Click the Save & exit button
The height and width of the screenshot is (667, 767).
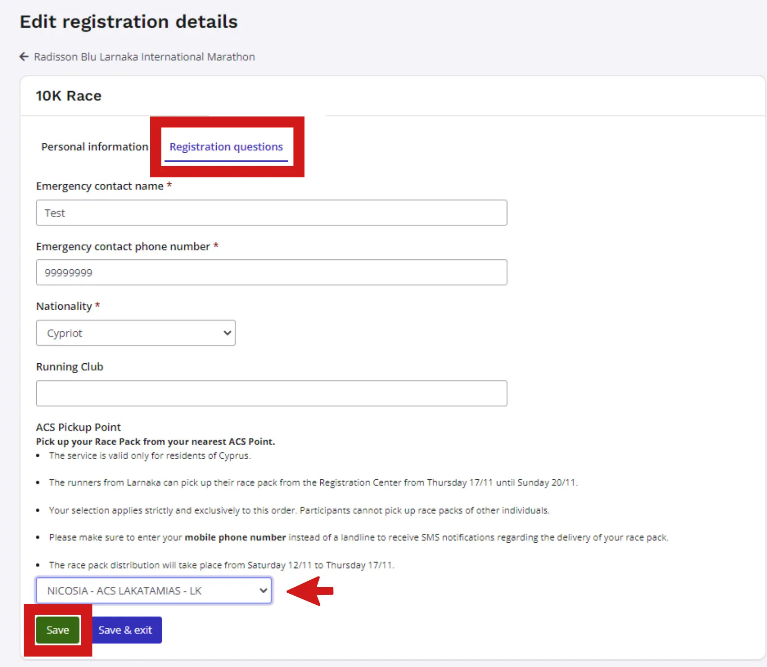[125, 630]
